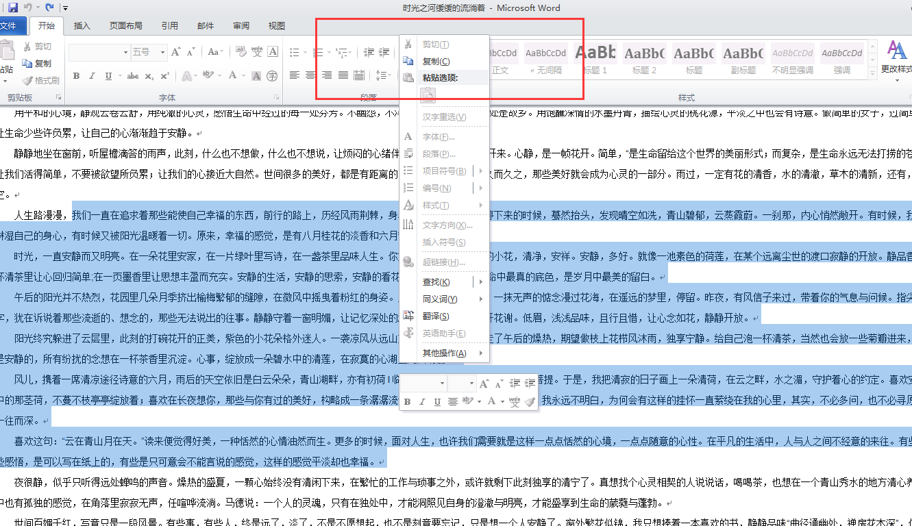
Task: Switch to 插入 tab
Action: [x=82, y=26]
